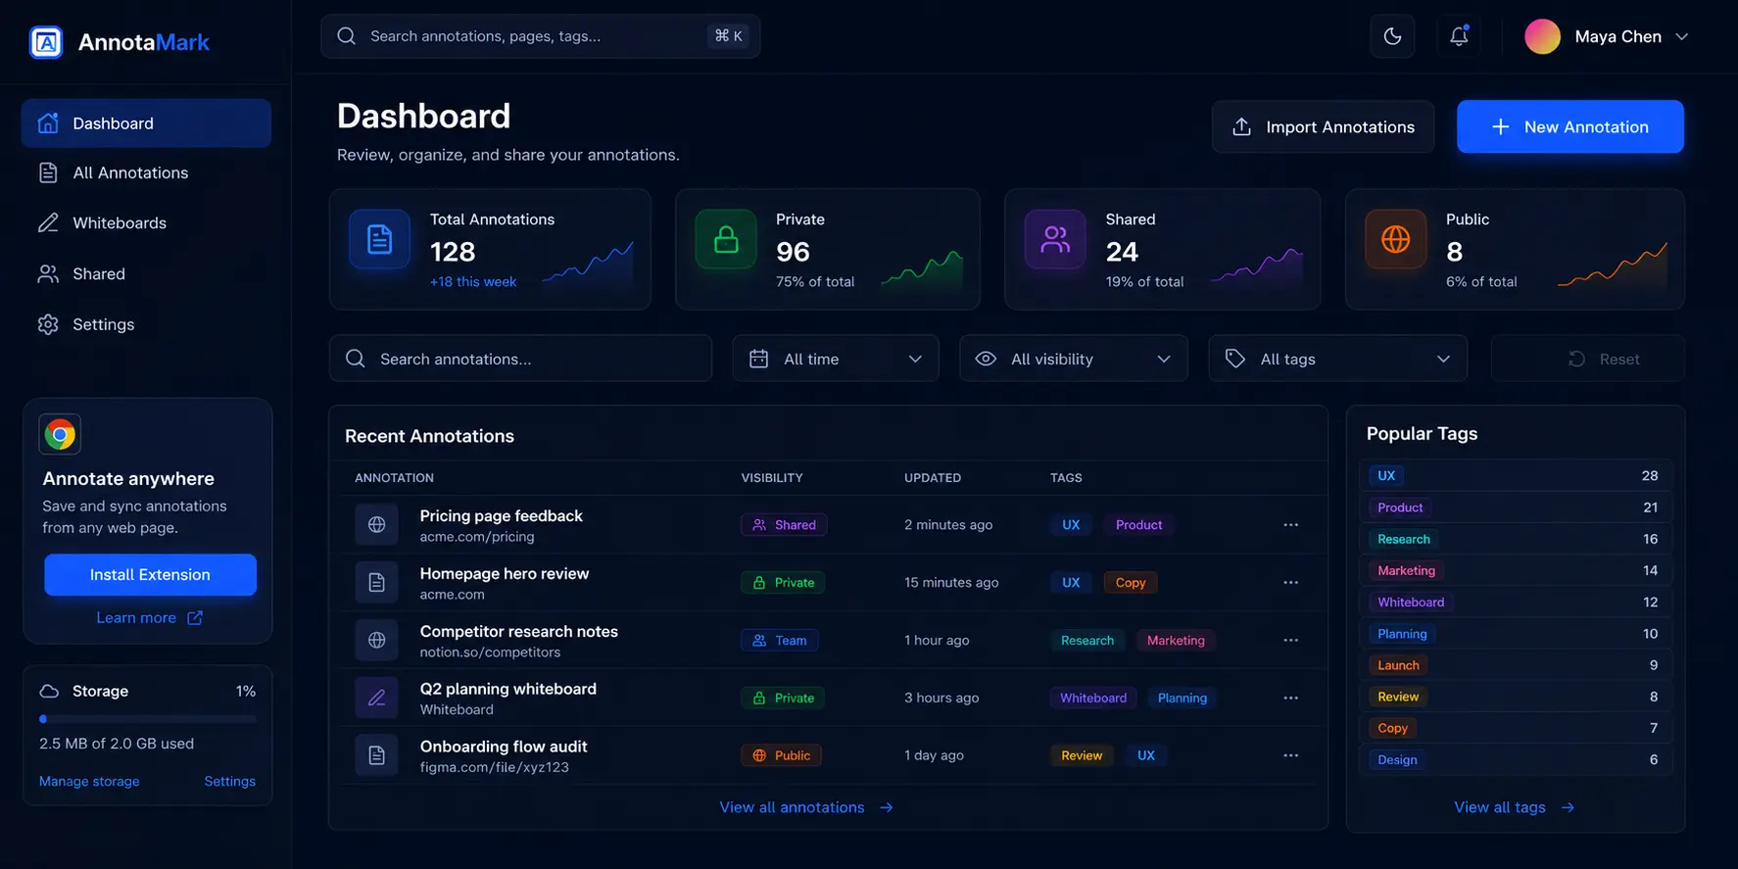1738x869 pixels.
Task: Click globe icon for Pricing page feedback
Action: click(x=376, y=525)
